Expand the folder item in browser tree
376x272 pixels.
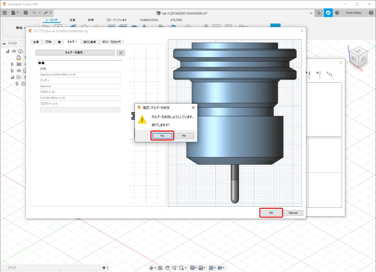(x=12, y=64)
